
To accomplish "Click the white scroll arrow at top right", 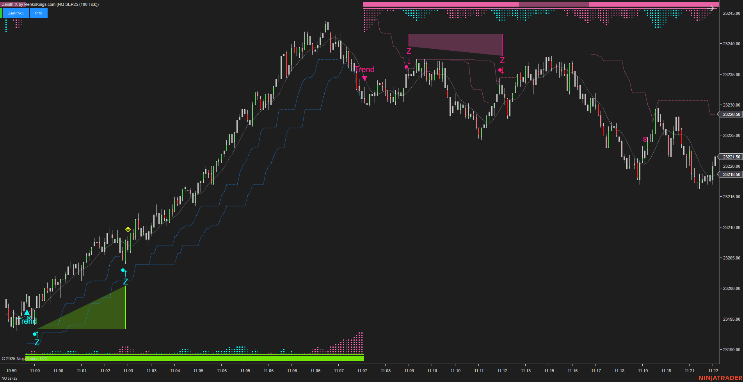I will click(712, 8).
